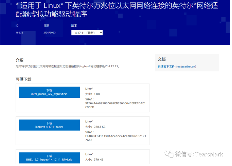Download ixgbevf-4.17.11.tar.gz
Image resolution: width=232 pixels, height=166 pixels.
[49, 125]
